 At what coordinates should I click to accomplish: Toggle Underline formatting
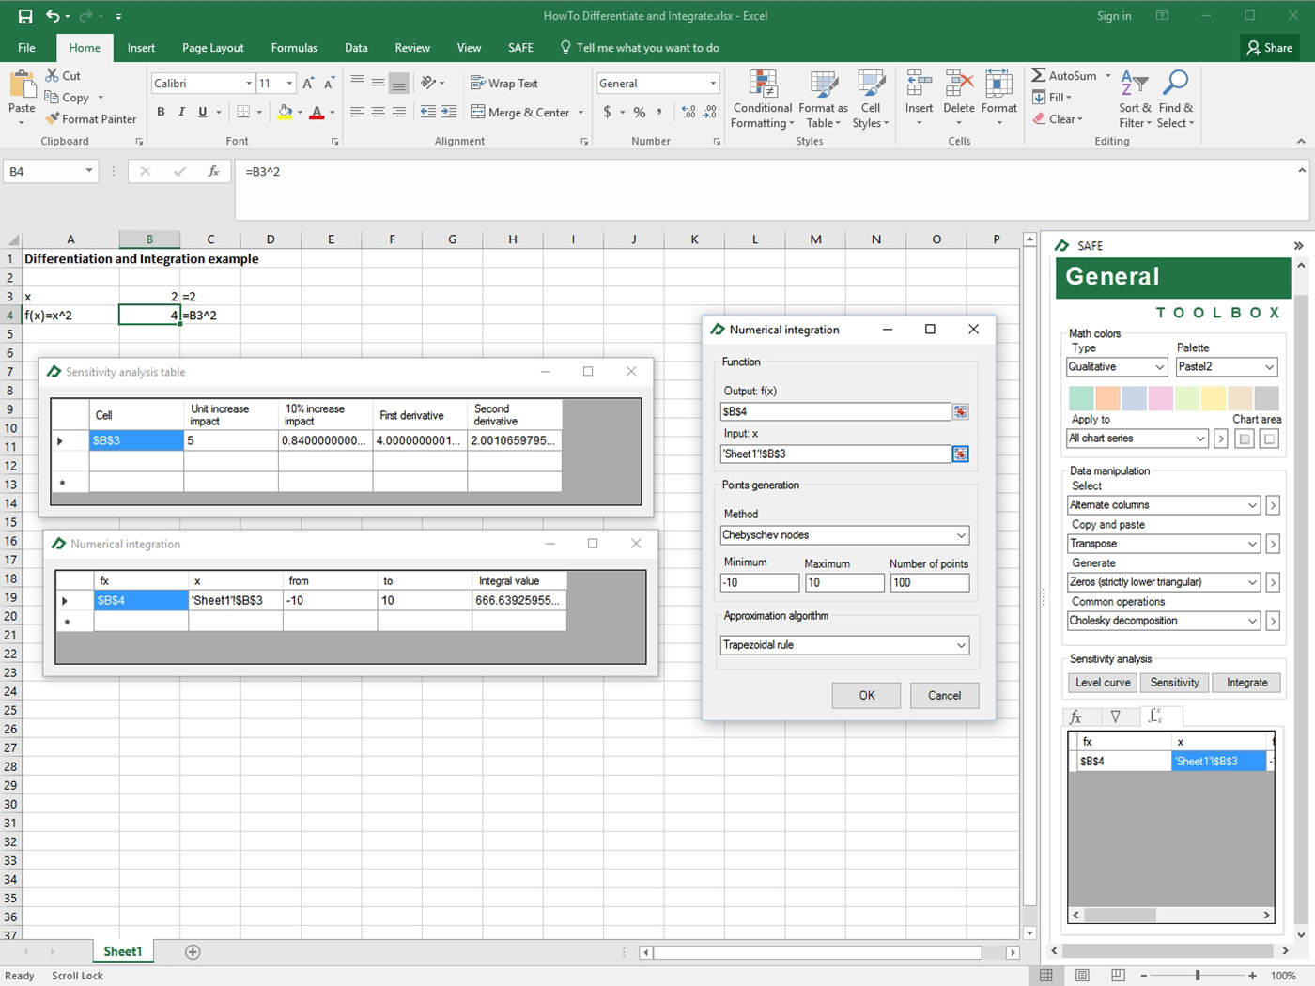click(x=202, y=112)
